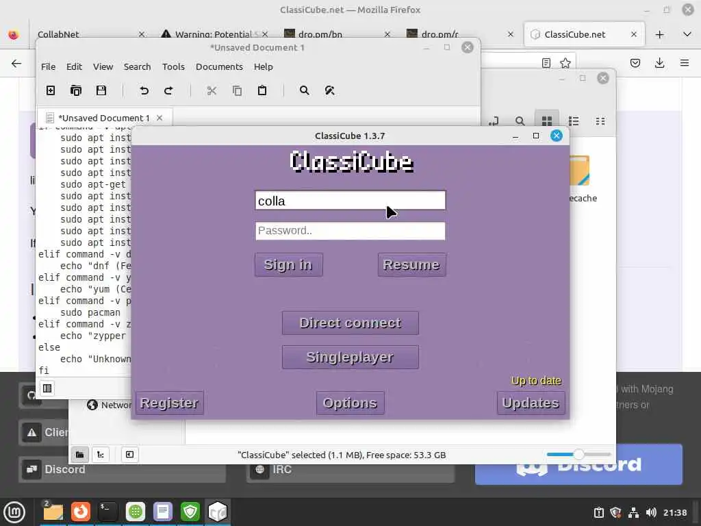
Task: Open the Documents menu in text editor
Action: point(219,66)
